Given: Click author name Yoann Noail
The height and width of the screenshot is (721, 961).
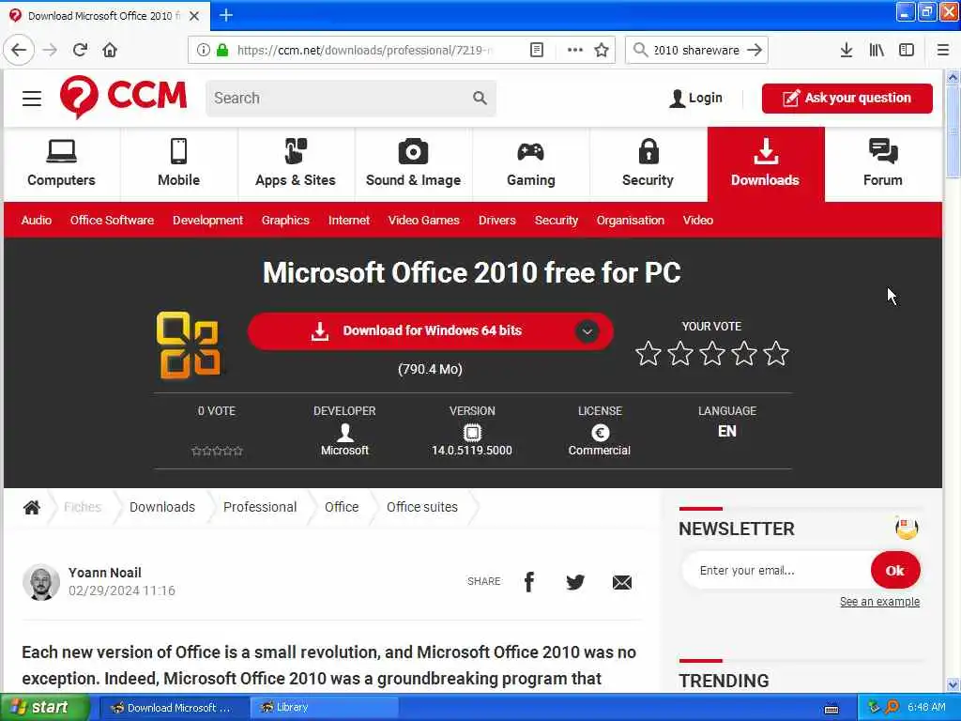Looking at the screenshot, I should [105, 573].
